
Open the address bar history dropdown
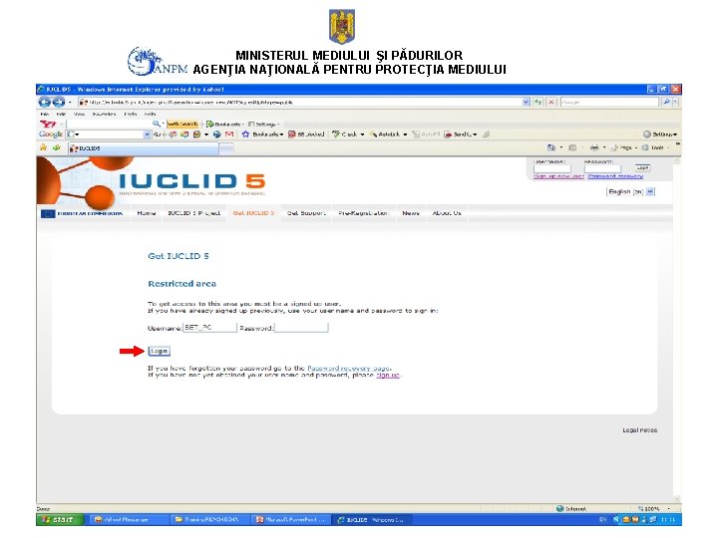(x=526, y=102)
